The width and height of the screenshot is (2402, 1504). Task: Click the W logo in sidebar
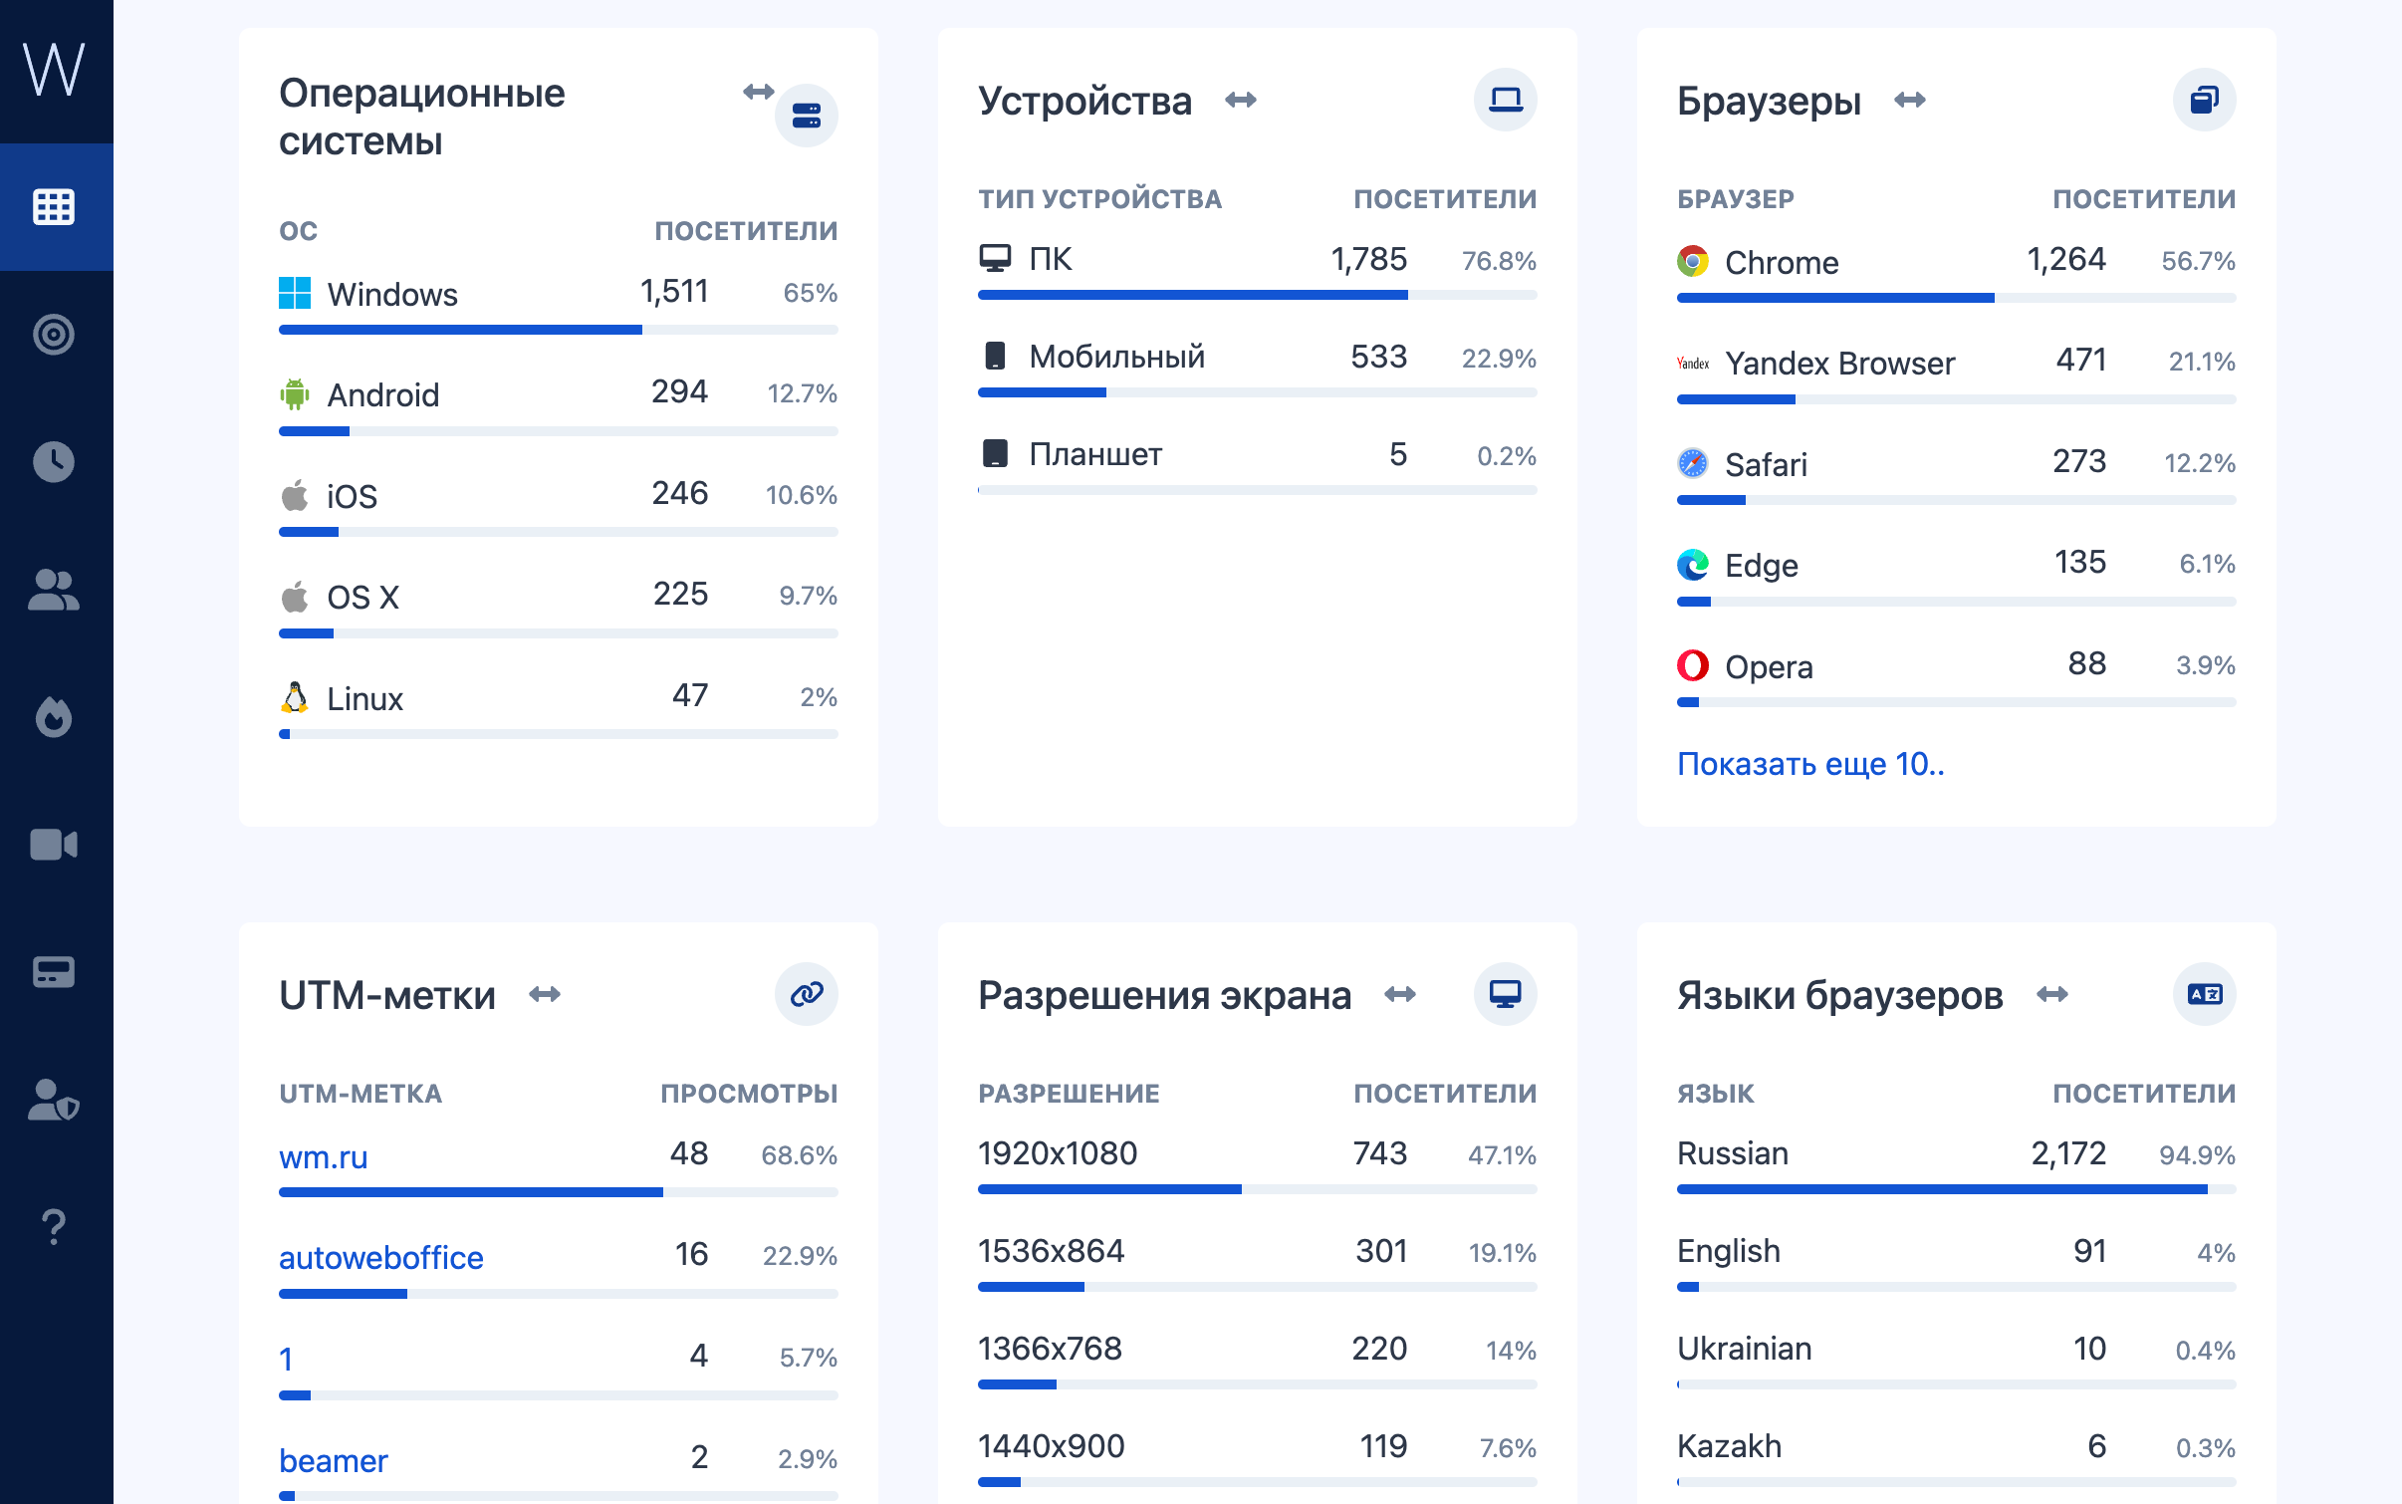[55, 70]
